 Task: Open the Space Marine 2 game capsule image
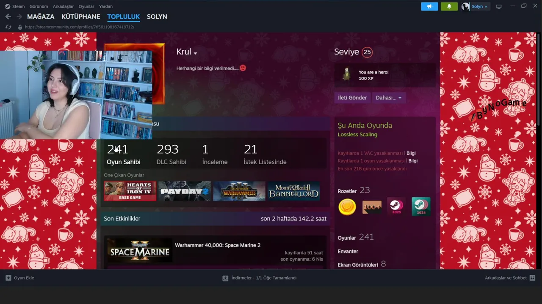coord(140,250)
